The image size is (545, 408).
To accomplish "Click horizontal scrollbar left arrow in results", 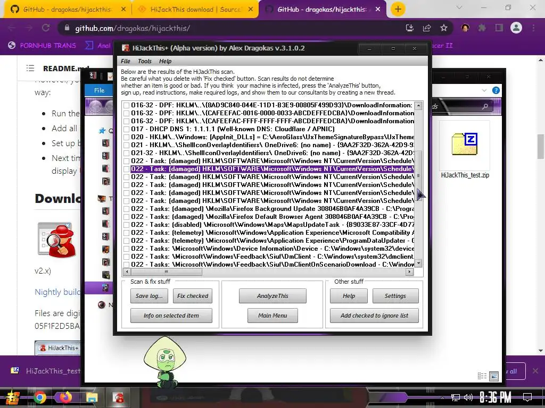I will tap(127, 272).
